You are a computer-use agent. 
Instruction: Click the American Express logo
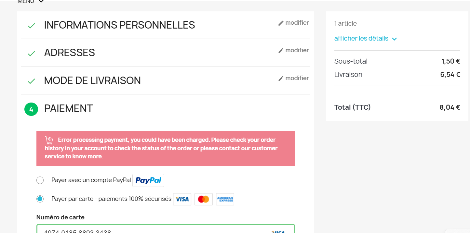225,199
